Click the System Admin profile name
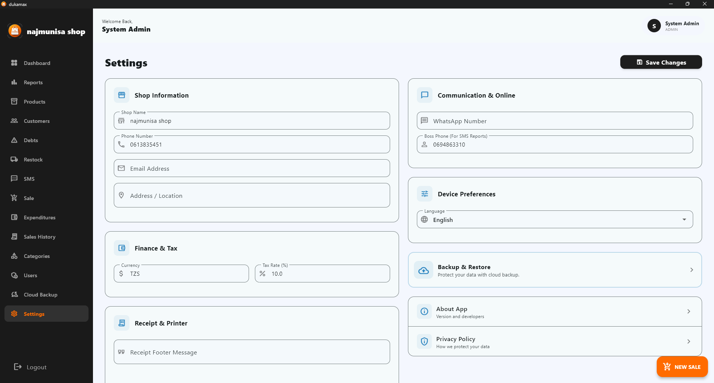This screenshot has height=383, width=714. tap(682, 23)
